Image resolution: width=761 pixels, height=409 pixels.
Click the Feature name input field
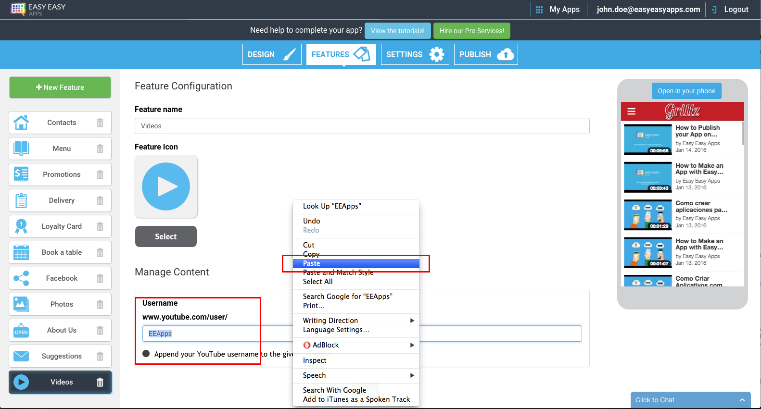[x=362, y=126]
